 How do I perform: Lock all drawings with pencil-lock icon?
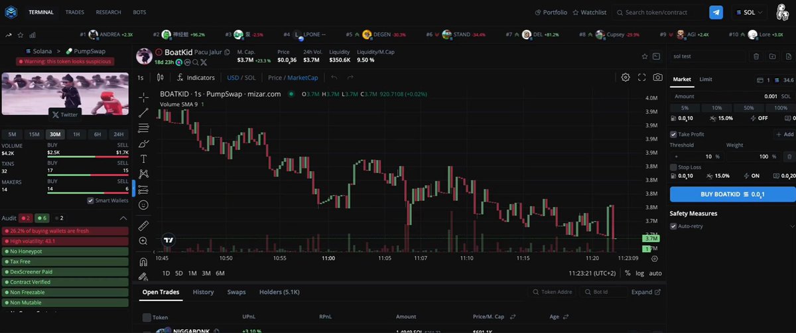pyautogui.click(x=143, y=277)
